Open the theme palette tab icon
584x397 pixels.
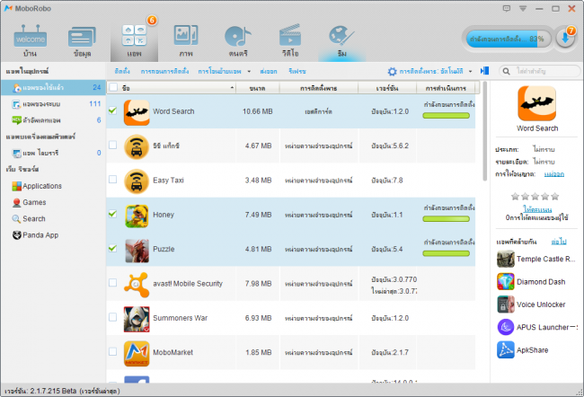tap(341, 37)
